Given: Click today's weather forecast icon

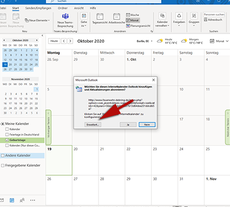Looking at the screenshot, I should point(160,41).
